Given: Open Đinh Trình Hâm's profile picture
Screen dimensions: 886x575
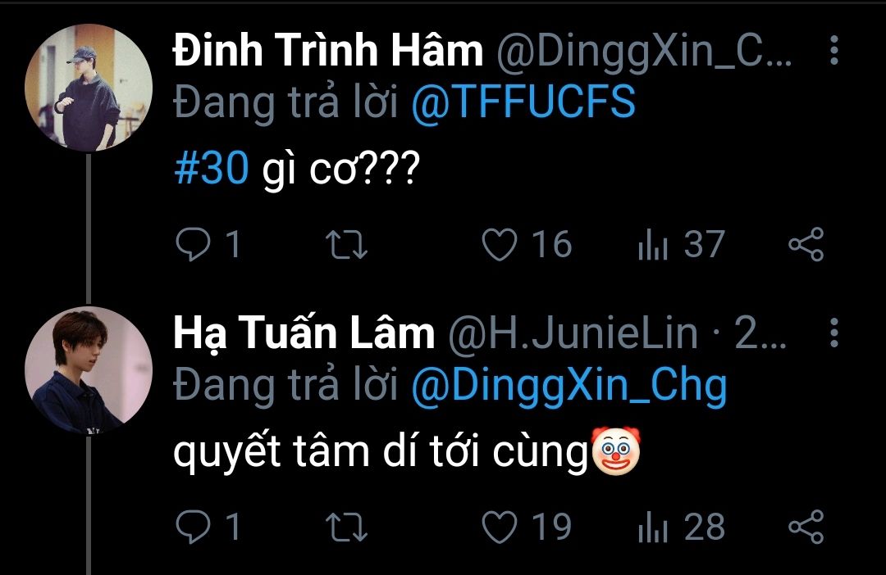Looking at the screenshot, I should pos(89,88).
